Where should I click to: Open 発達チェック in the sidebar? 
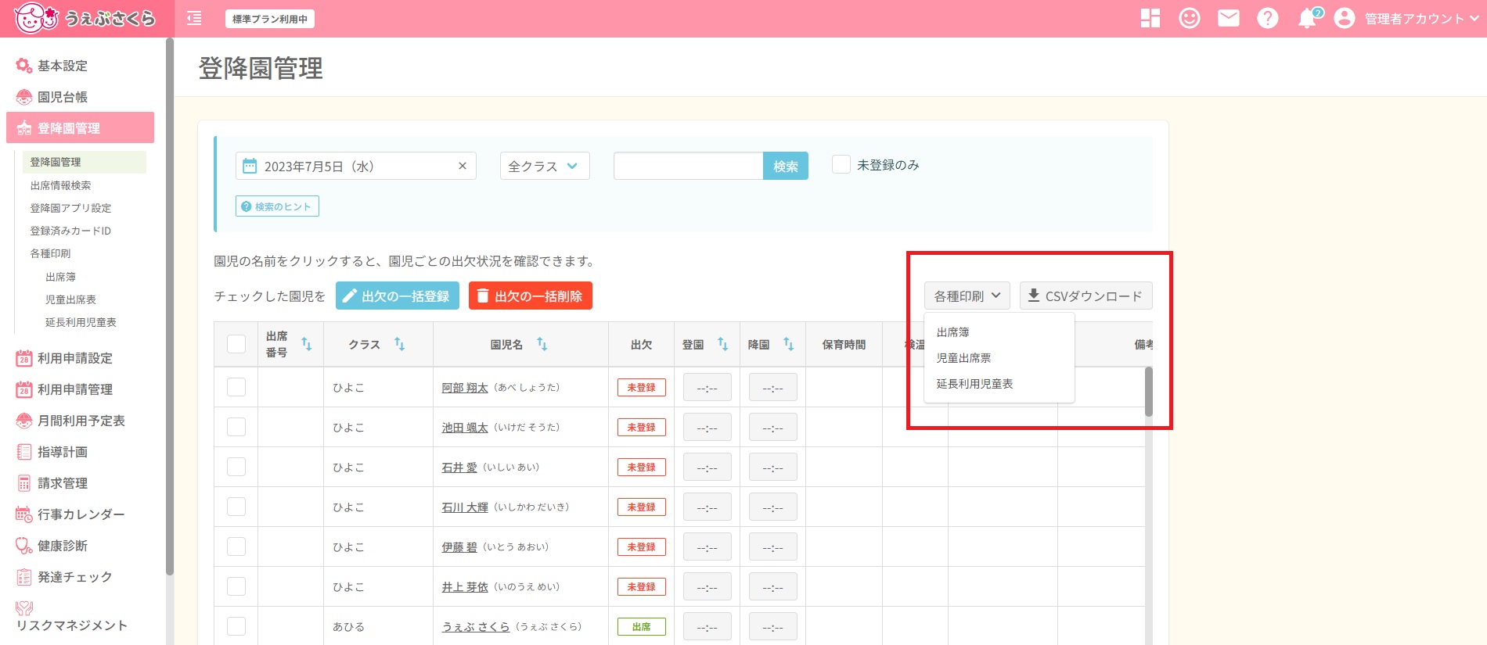[75, 577]
